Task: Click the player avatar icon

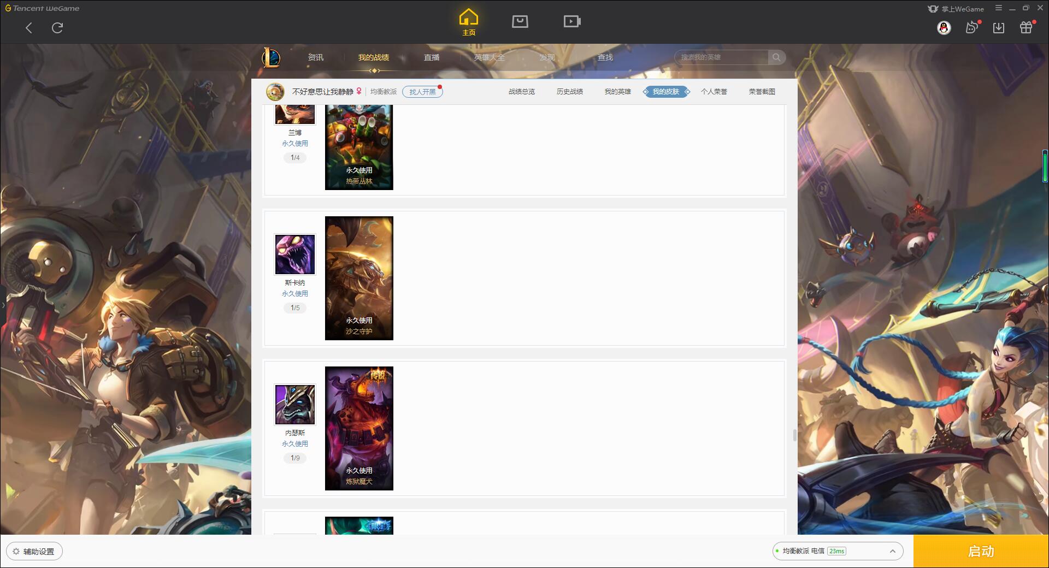Action: coord(275,92)
